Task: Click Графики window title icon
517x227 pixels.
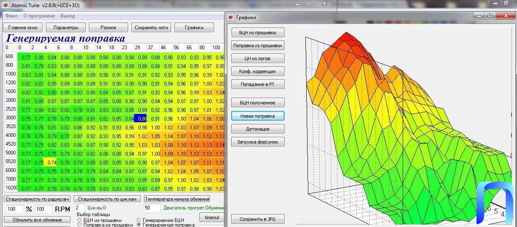Action: (x=231, y=18)
